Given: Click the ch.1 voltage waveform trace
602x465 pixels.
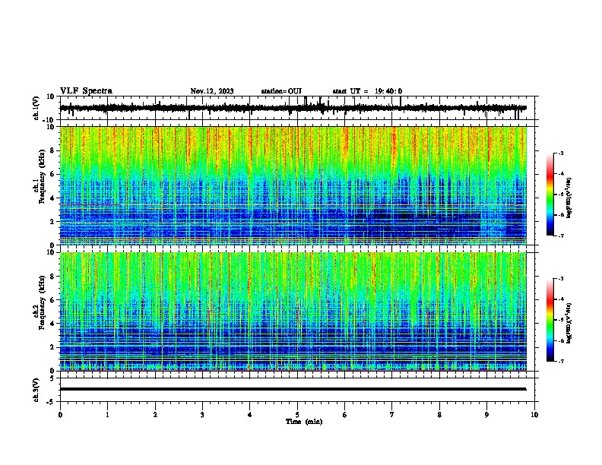Looking at the screenshot, I should [293, 108].
